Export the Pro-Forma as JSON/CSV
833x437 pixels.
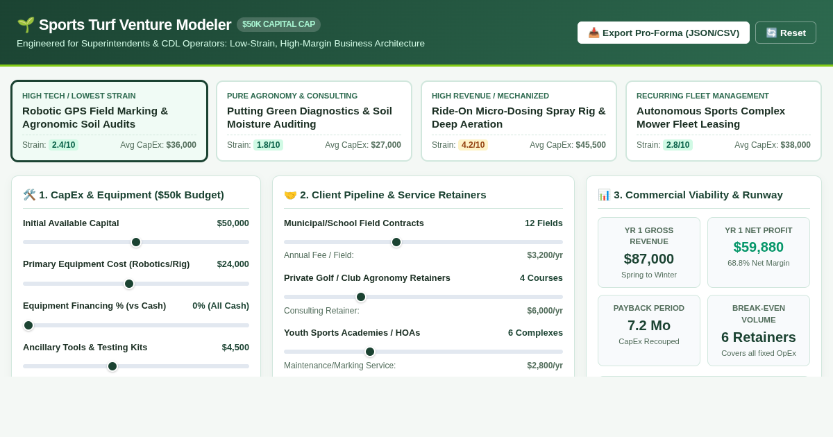pyautogui.click(x=664, y=33)
